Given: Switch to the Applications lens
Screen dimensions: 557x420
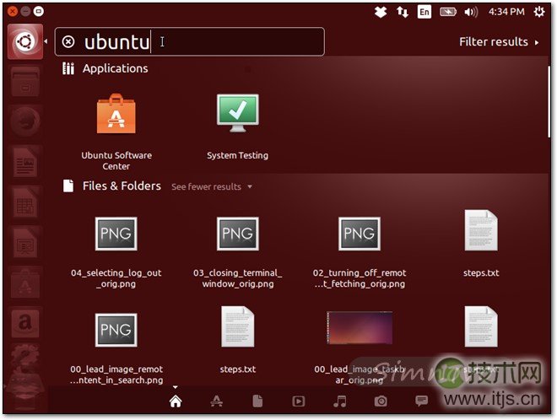Looking at the screenshot, I should click(x=216, y=401).
